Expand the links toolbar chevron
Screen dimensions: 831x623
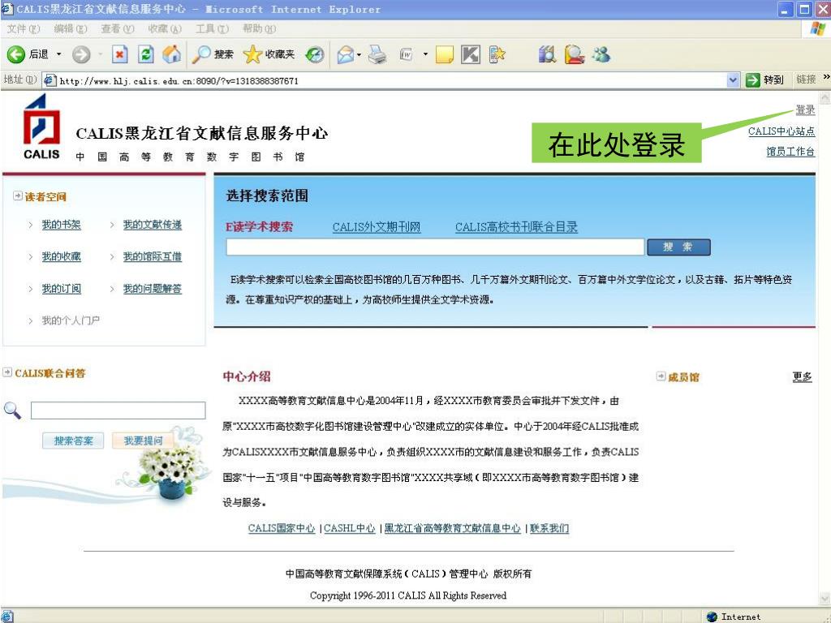click(x=826, y=78)
